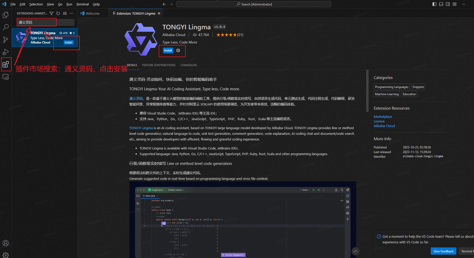The image size is (474, 258).
Task: Toggle the primary side bar layout icon
Action: point(434,4)
